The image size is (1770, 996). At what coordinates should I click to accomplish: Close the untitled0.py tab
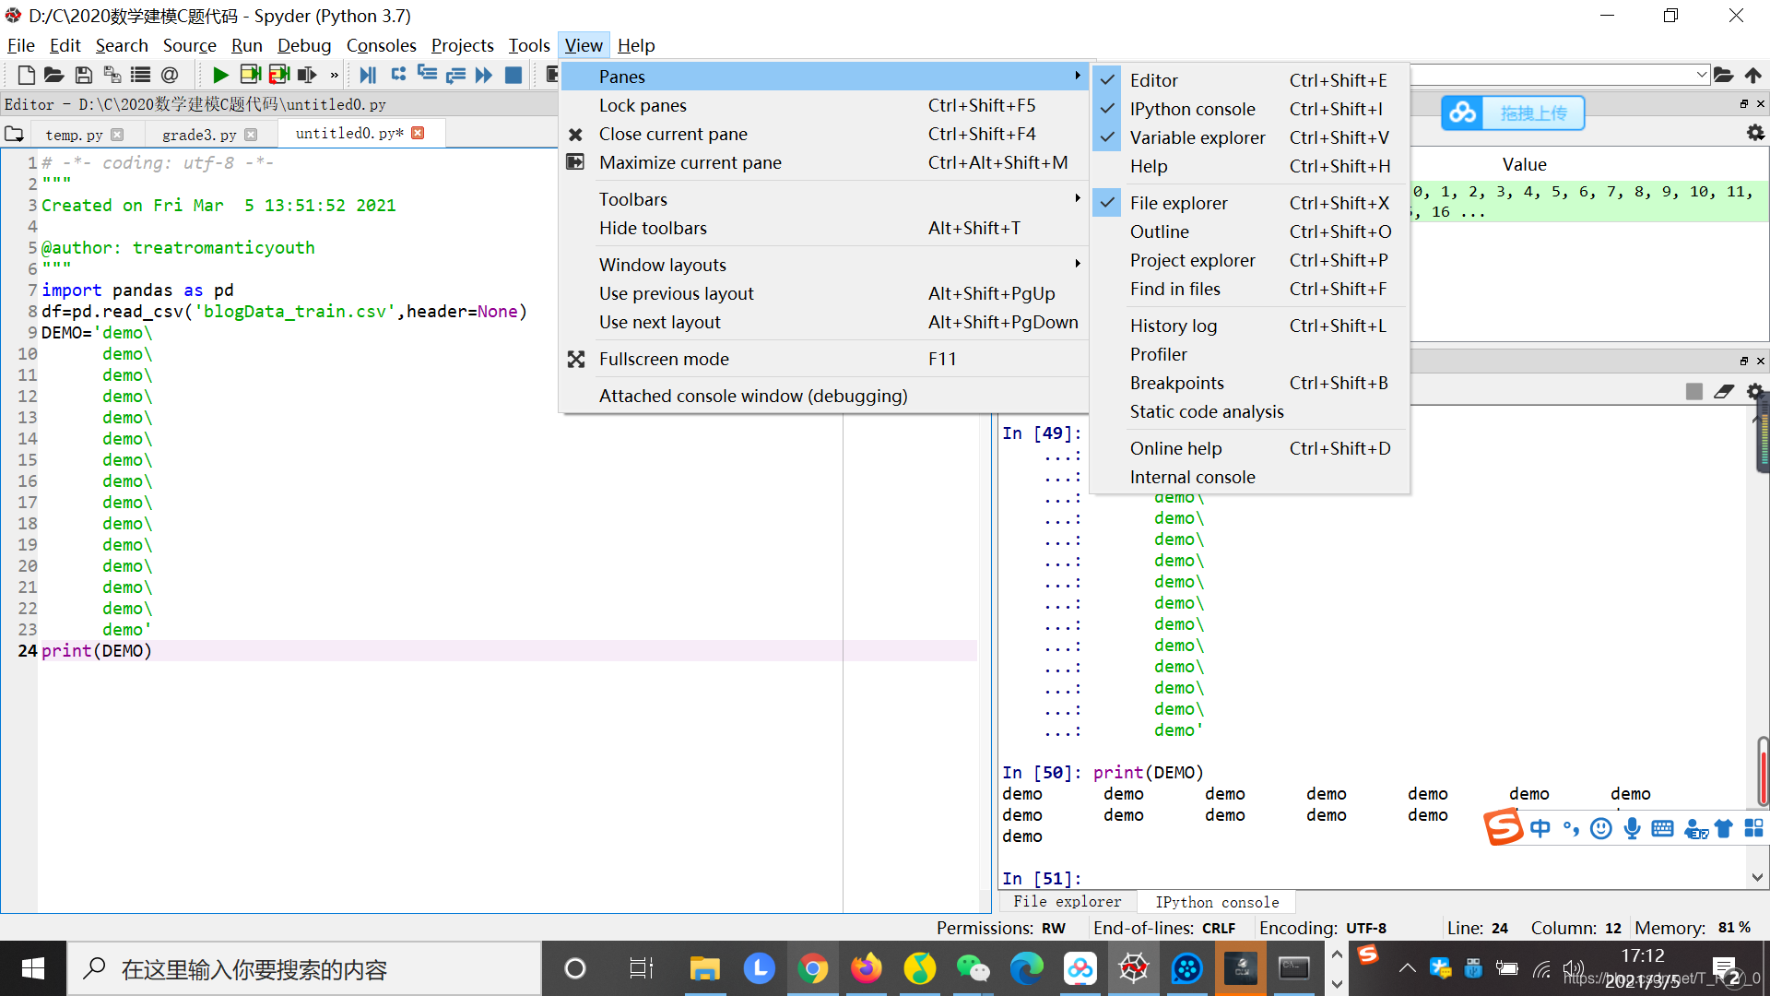click(x=418, y=133)
